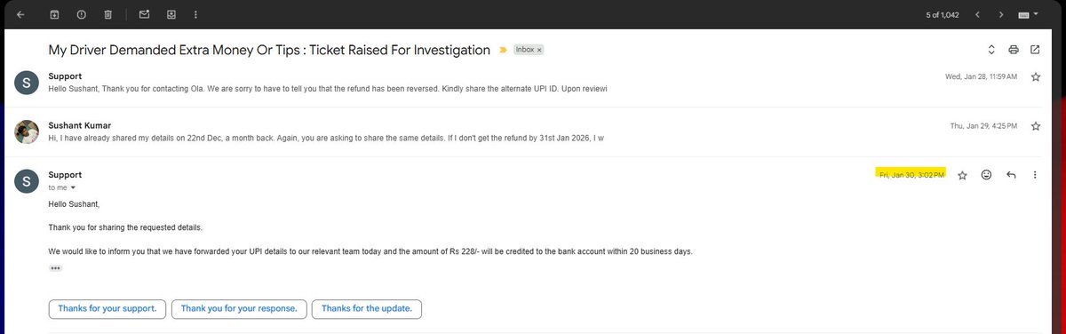Expand all messages in thread
The height and width of the screenshot is (334, 1066).
coord(991,50)
